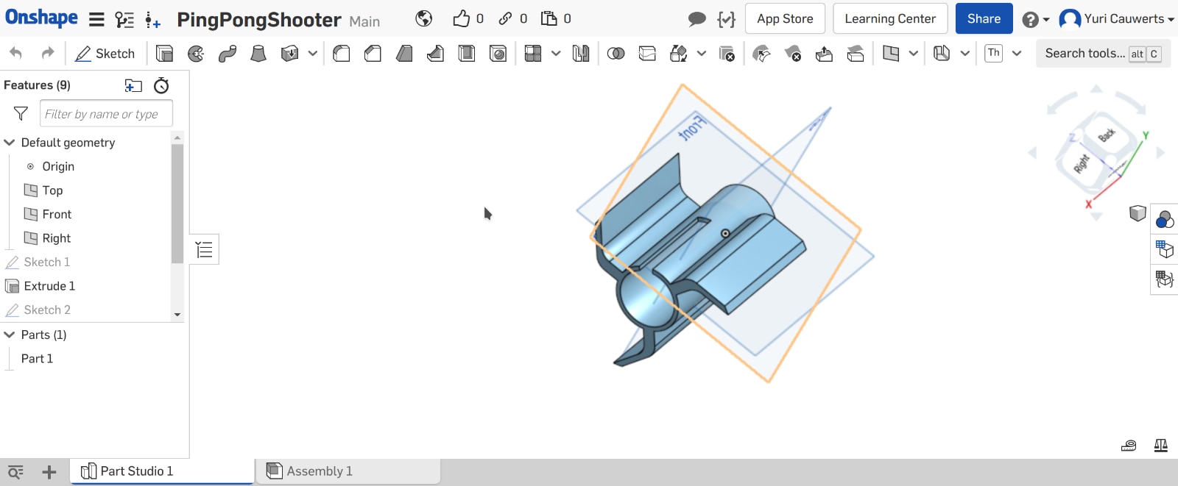This screenshot has height=486, width=1178.
Task: Select Origin in the feature list
Action: click(x=58, y=166)
